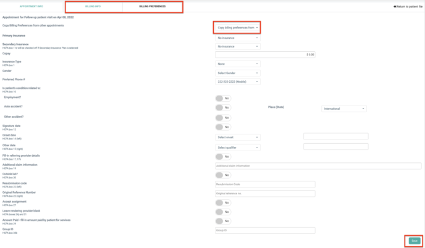Open the Appointment Info tab

[31, 7]
